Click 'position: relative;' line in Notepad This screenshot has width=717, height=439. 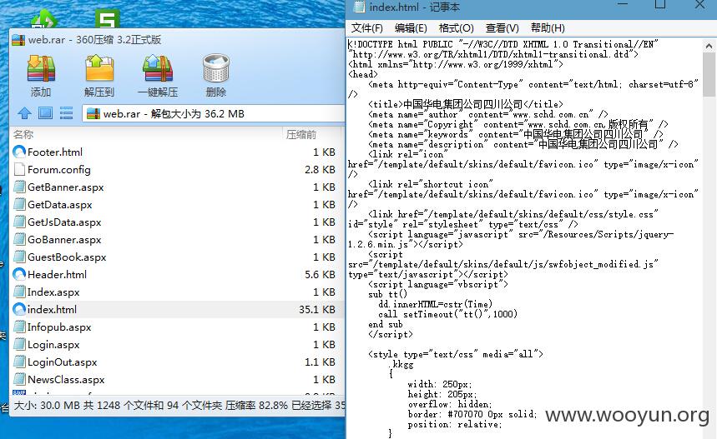tap(455, 424)
